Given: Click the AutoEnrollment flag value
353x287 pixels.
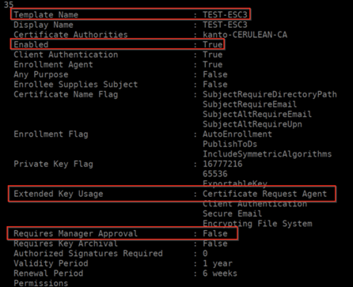Looking at the screenshot, I should pos(237,134).
